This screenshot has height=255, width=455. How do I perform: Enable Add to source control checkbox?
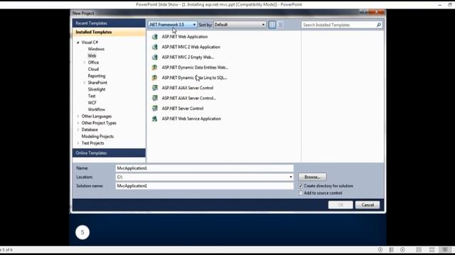pos(301,193)
